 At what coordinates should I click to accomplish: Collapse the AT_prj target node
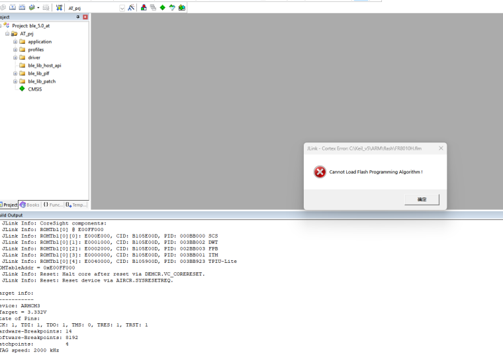7,34
